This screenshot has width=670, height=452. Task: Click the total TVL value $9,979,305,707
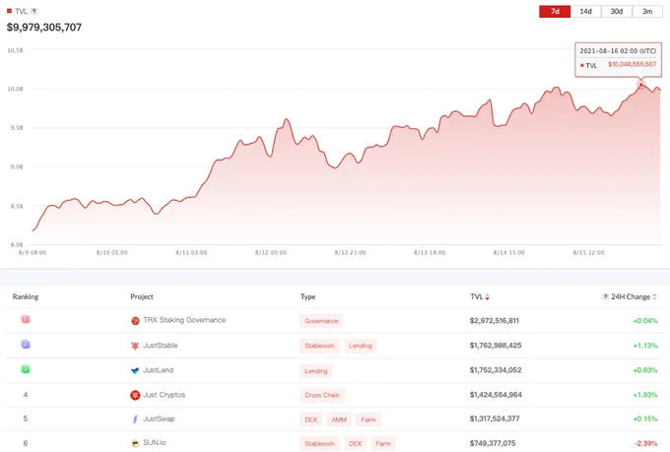point(44,28)
